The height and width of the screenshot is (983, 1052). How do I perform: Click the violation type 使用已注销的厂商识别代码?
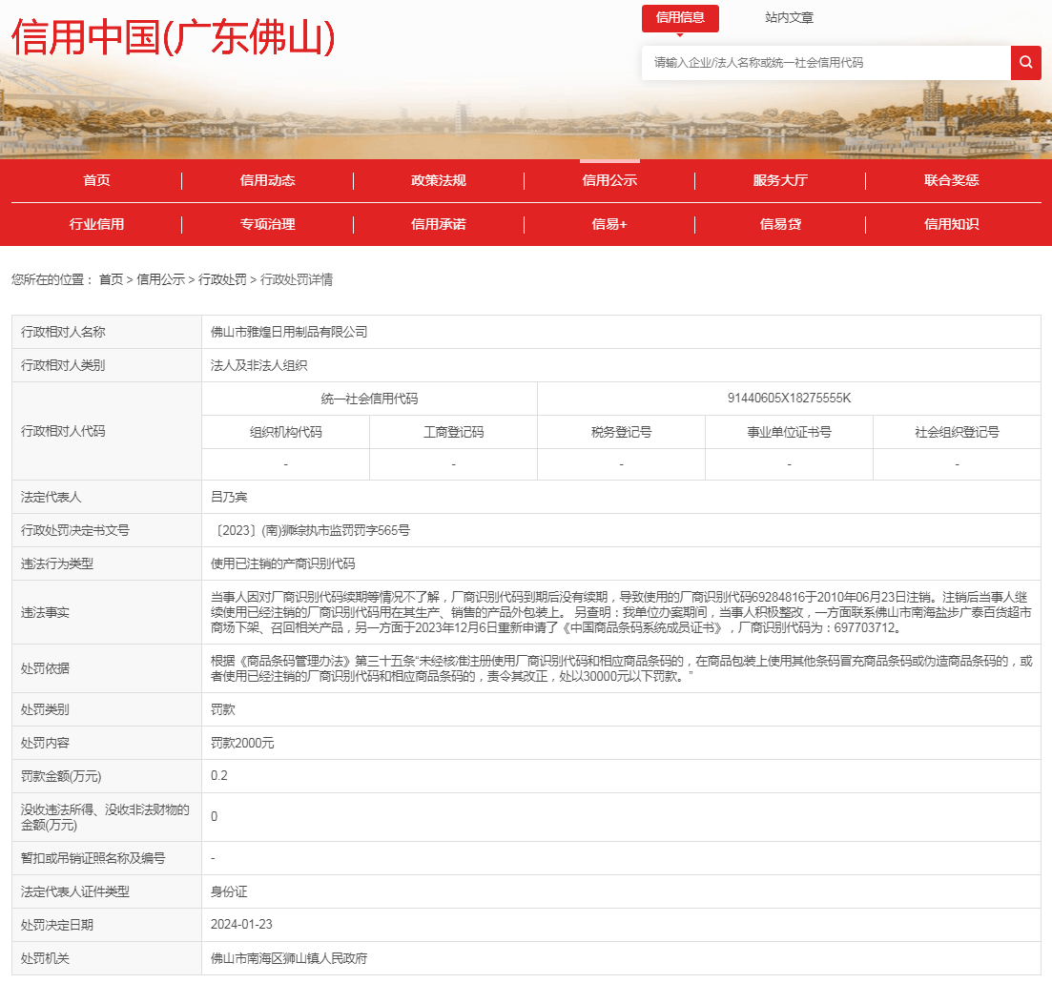(x=283, y=563)
